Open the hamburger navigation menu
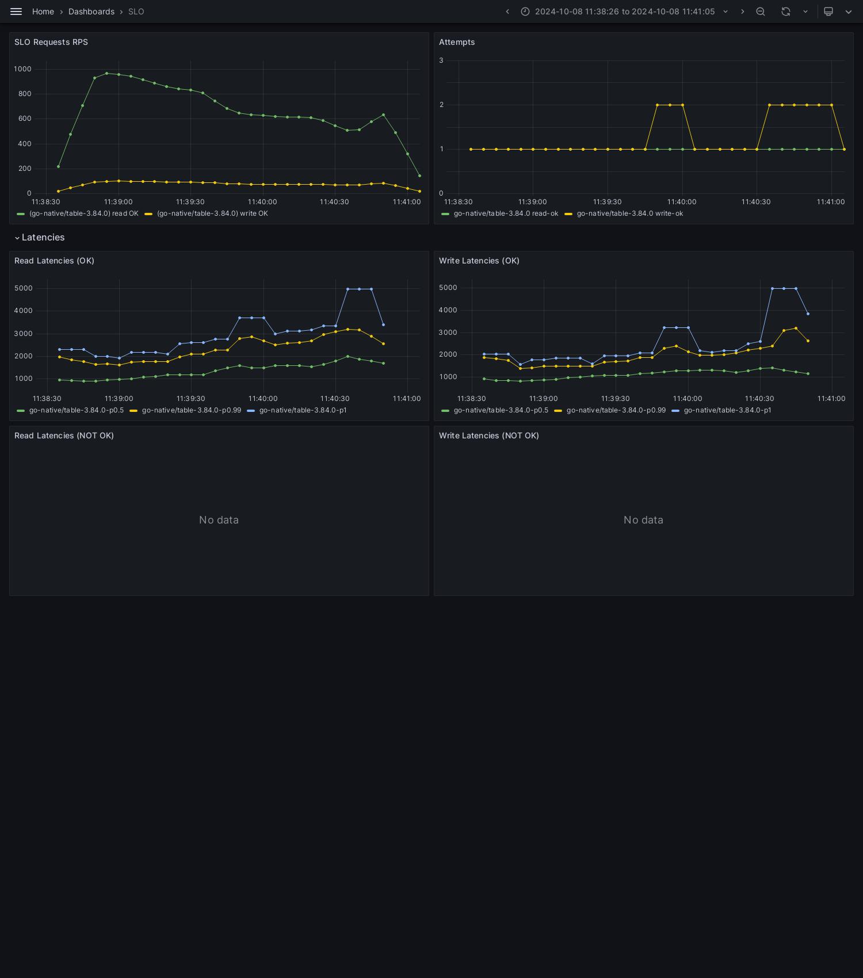 point(16,12)
